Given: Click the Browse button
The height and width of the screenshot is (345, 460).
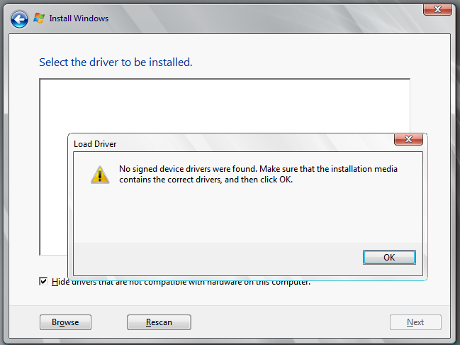Looking at the screenshot, I should (65, 322).
